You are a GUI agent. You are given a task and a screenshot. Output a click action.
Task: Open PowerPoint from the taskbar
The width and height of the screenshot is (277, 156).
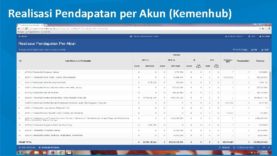coord(69,153)
